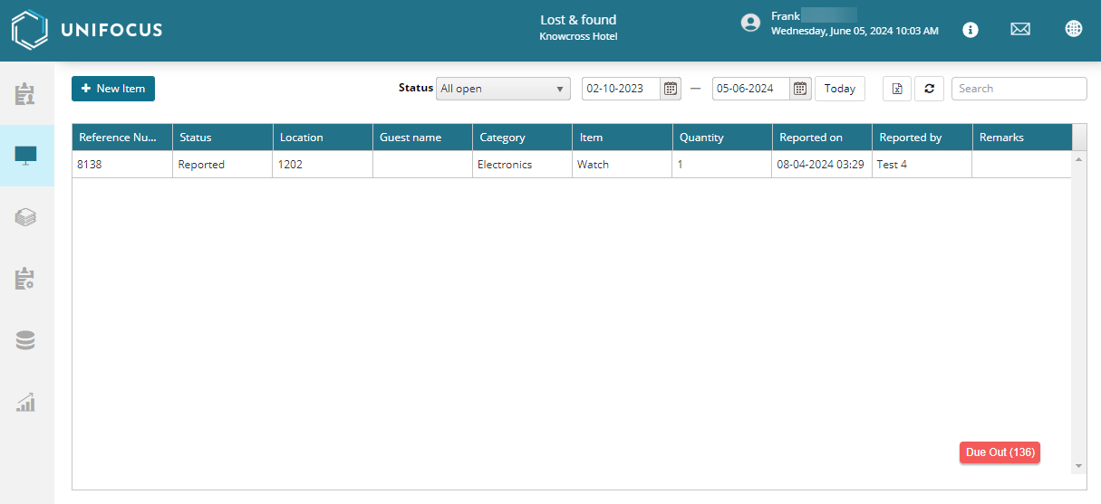1101x504 pixels.
Task: Click the user name Frank in header
Action: point(786,16)
